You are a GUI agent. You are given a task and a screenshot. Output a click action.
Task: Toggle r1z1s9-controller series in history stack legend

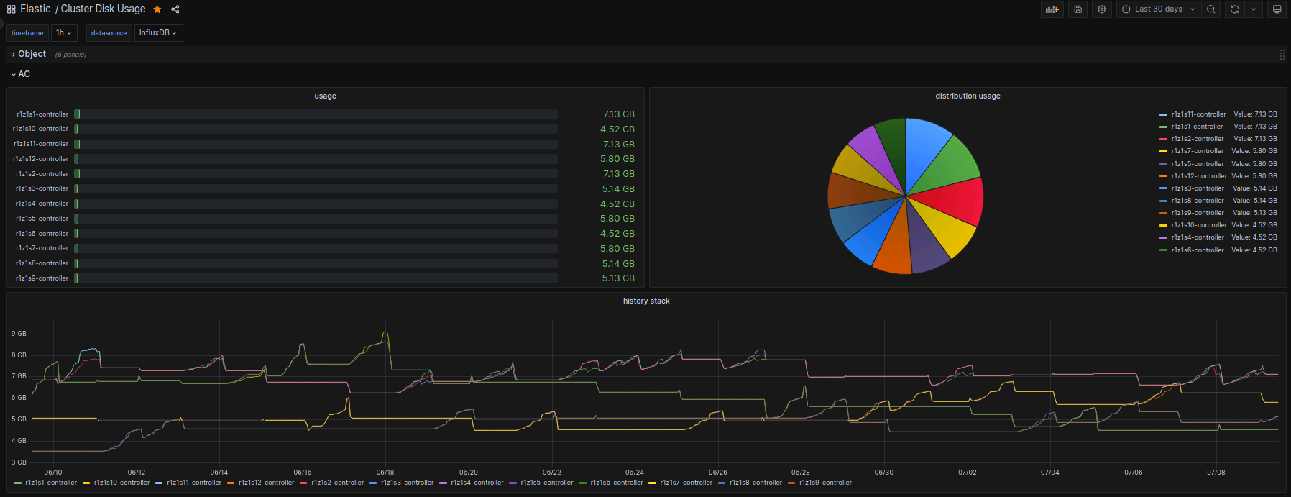tap(824, 483)
